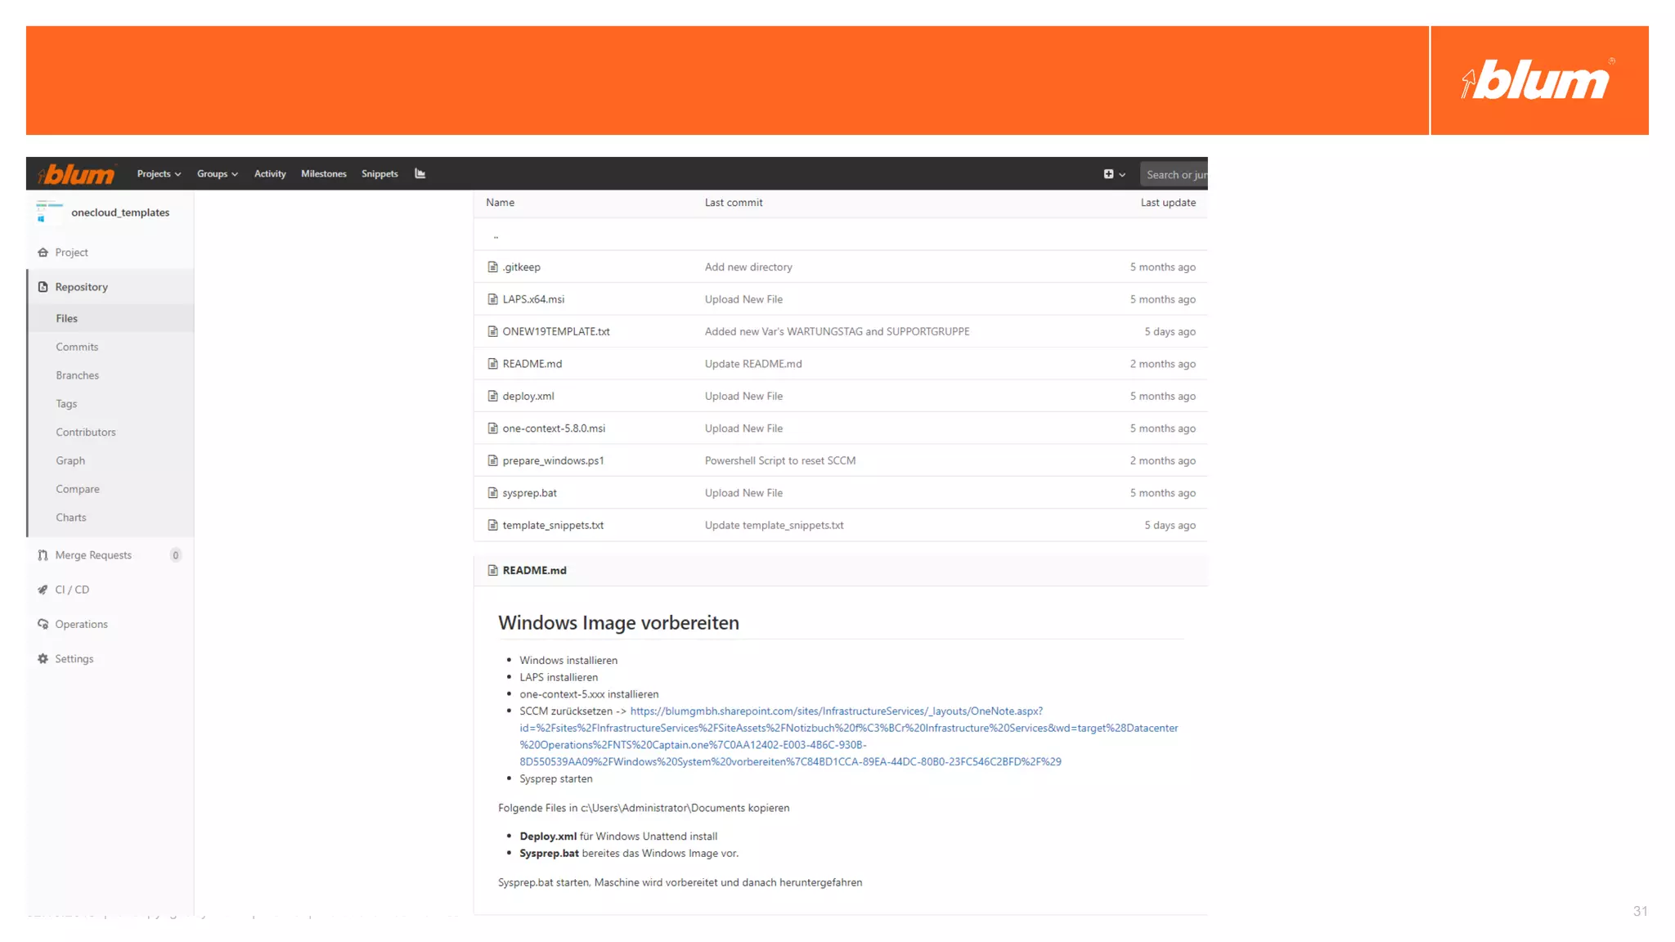Click the Operations icon in sidebar

click(43, 624)
